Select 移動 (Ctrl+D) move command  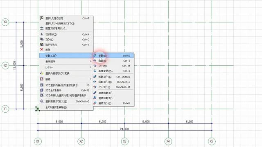tap(113, 56)
